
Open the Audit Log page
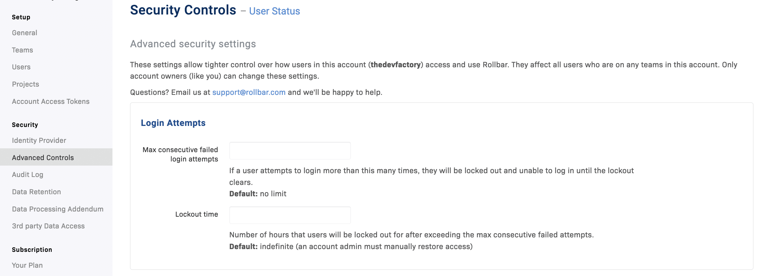[x=28, y=175]
